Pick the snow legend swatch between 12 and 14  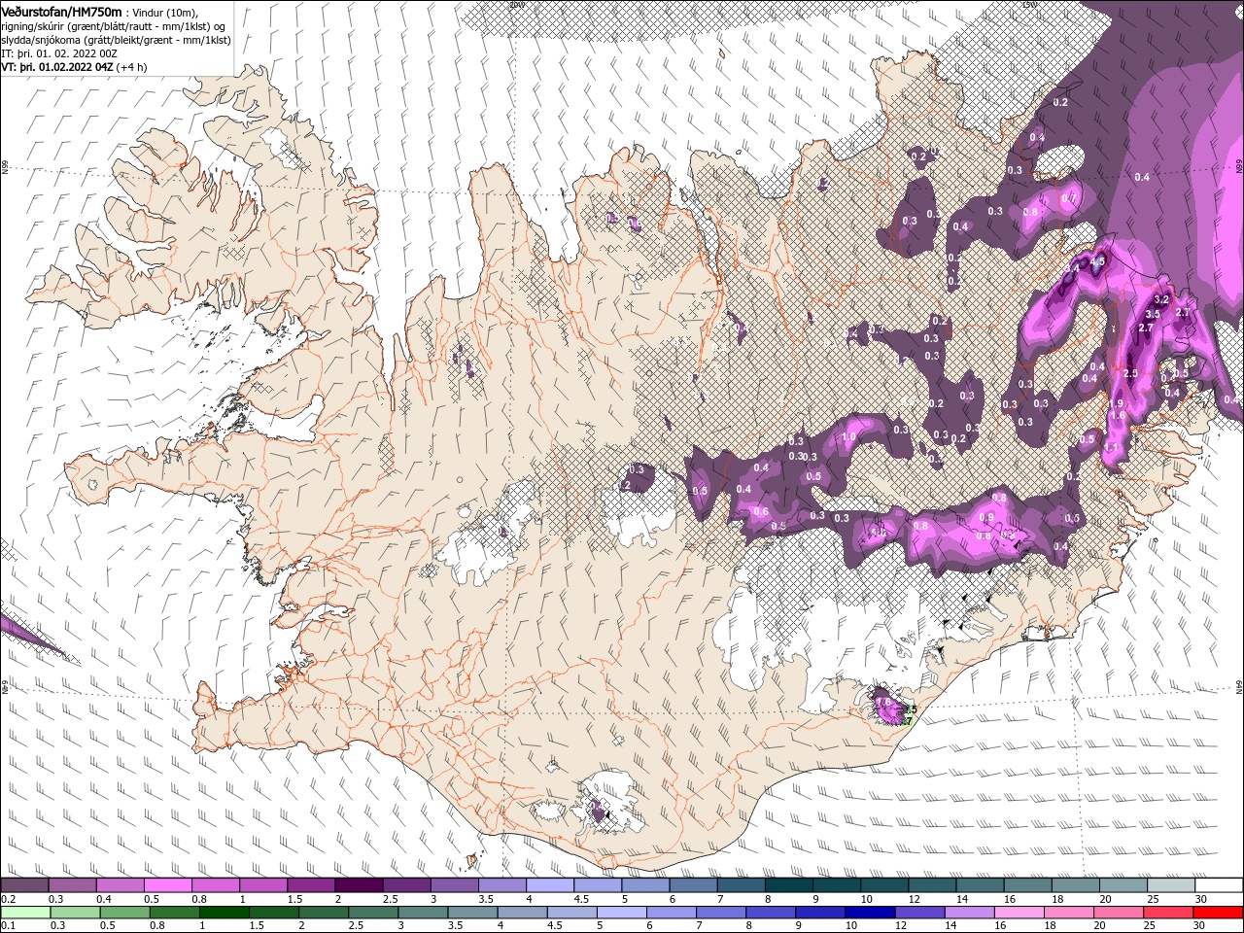[933, 885]
